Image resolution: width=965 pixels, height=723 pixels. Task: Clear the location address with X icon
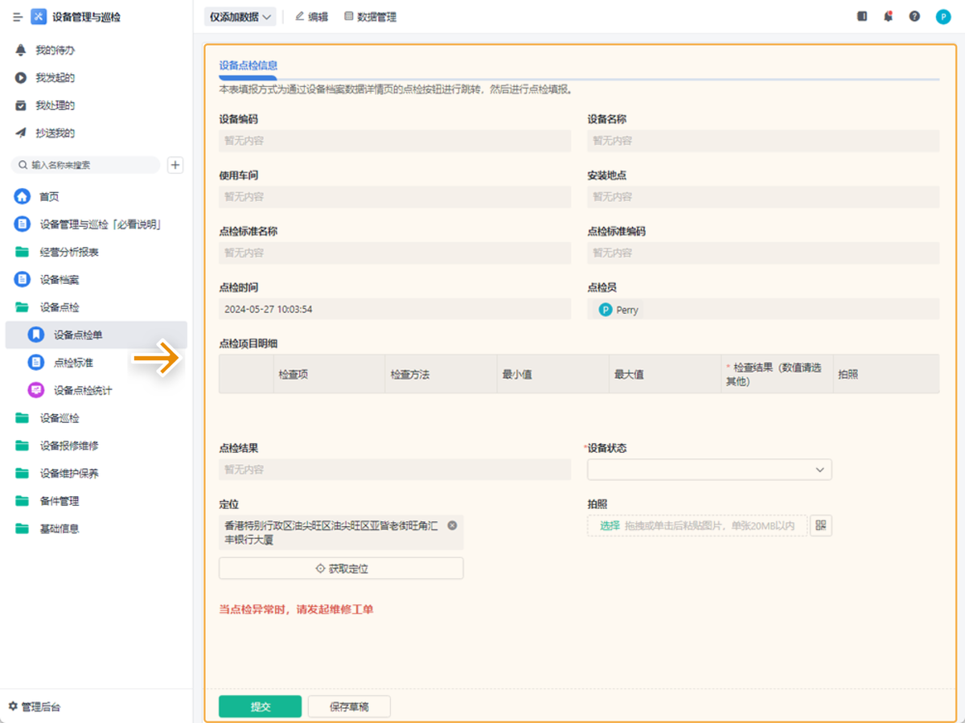pyautogui.click(x=452, y=525)
